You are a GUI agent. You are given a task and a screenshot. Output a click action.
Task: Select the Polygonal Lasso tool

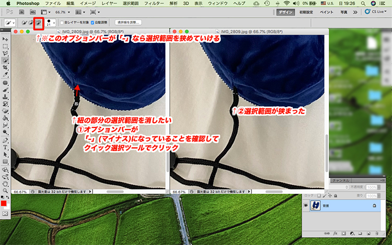5,53
